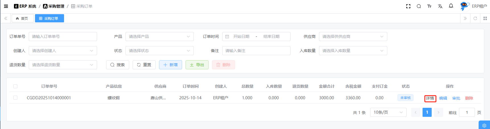Image resolution: width=490 pixels, height=129 pixels.
Task: Click the hamburger menu collapse icon
Action: click(6, 6)
